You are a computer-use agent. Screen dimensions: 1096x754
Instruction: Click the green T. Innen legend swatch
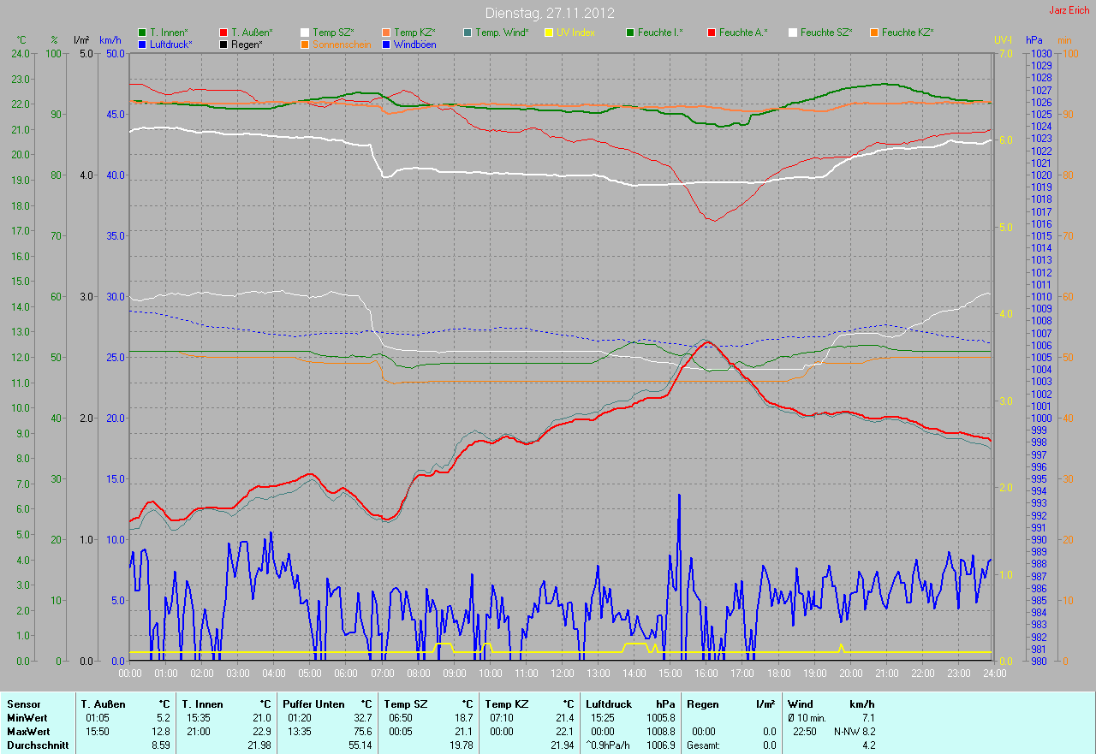point(142,33)
